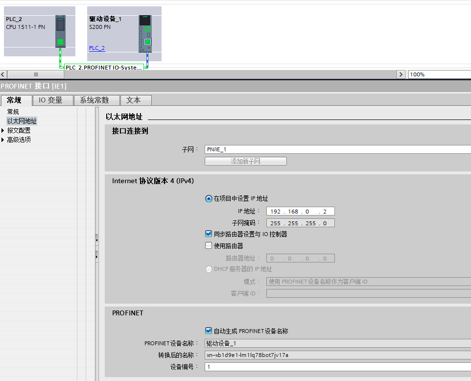
Task: Click the 客户端 ID input field
Action: tap(369, 293)
